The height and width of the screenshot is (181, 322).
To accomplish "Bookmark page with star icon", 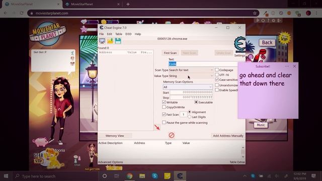I will tap(255, 13).
